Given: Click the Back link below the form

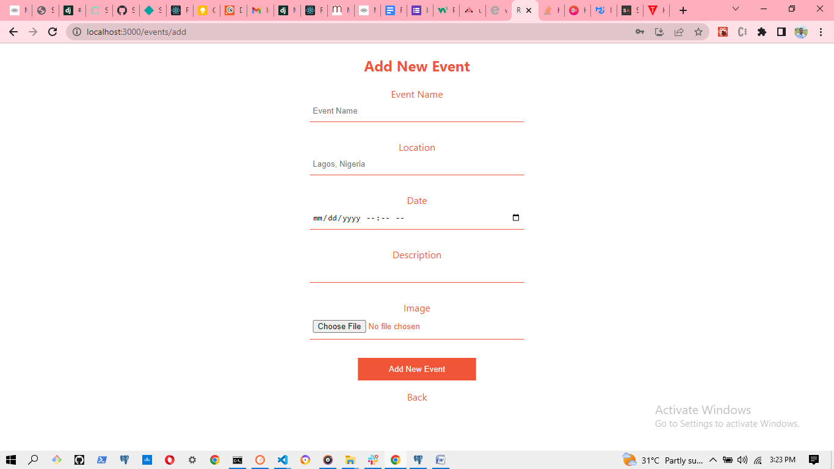Looking at the screenshot, I should point(417,397).
